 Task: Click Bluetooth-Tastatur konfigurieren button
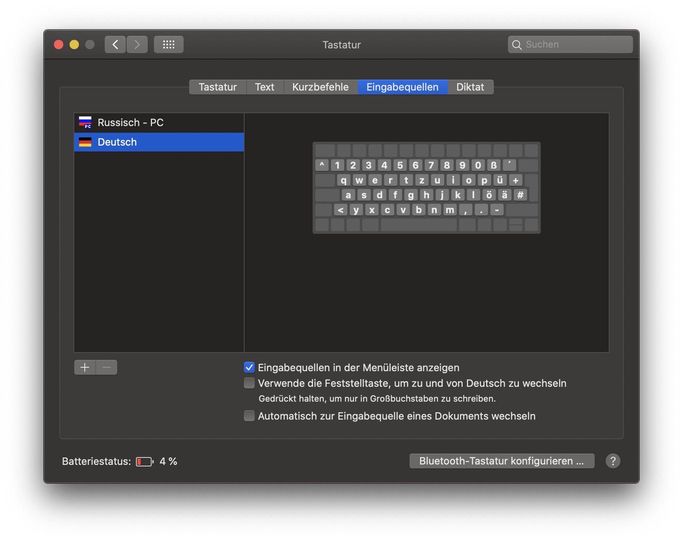point(502,461)
